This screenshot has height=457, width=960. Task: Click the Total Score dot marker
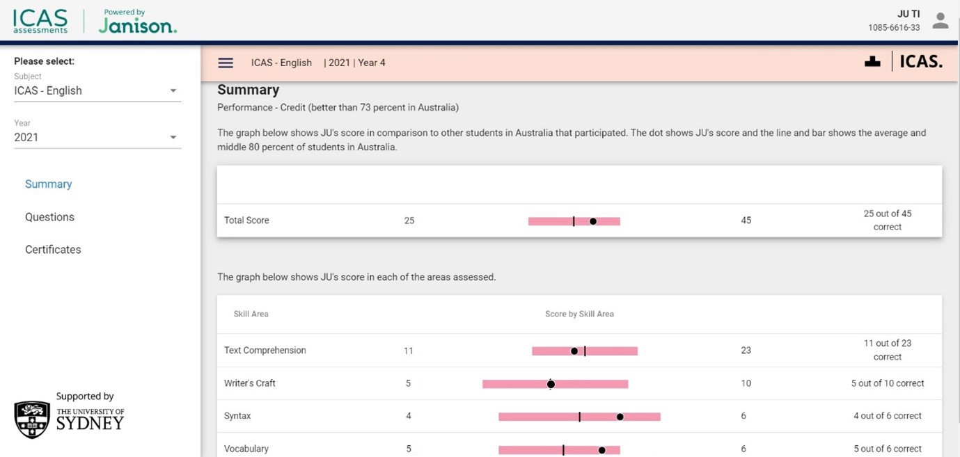coord(593,221)
